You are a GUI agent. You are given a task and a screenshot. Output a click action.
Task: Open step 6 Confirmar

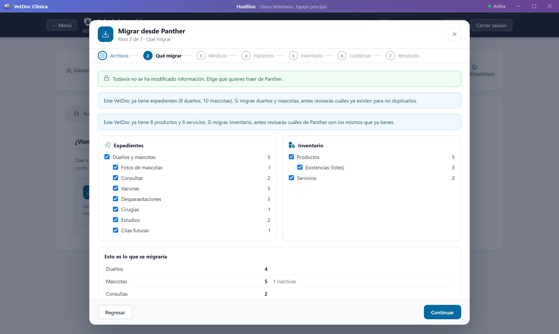point(354,56)
